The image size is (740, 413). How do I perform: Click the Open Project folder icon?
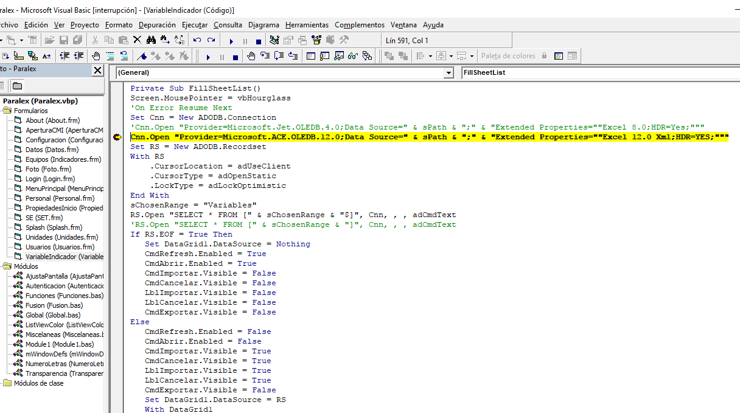tap(49, 40)
